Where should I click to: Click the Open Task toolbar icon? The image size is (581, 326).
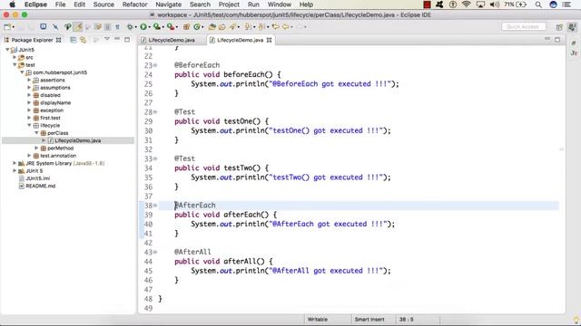[x=222, y=26]
